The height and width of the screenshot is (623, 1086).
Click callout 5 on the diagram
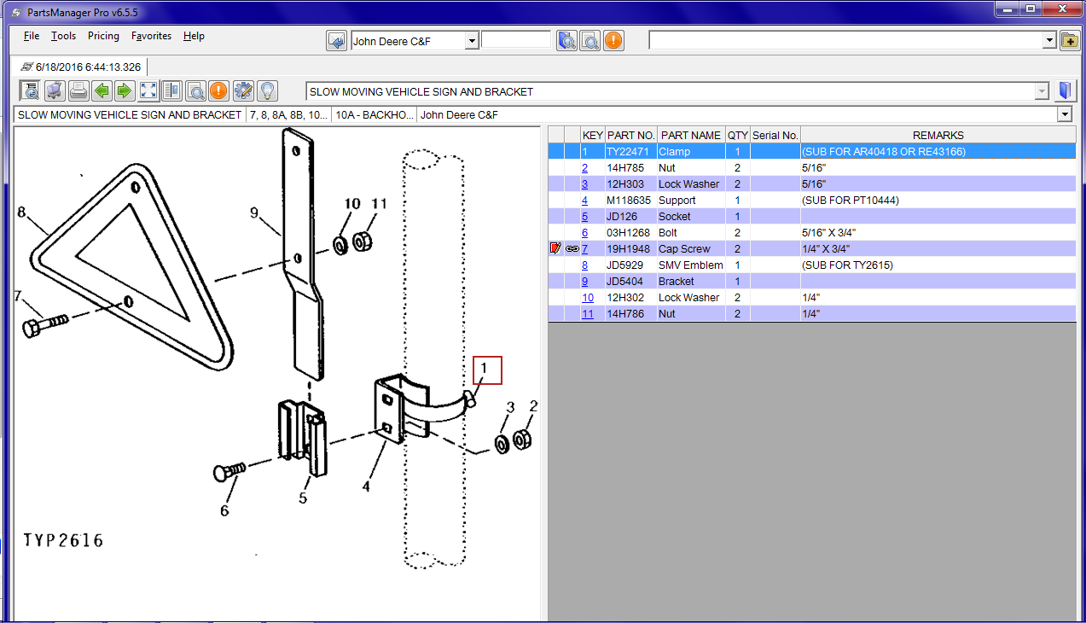[303, 498]
